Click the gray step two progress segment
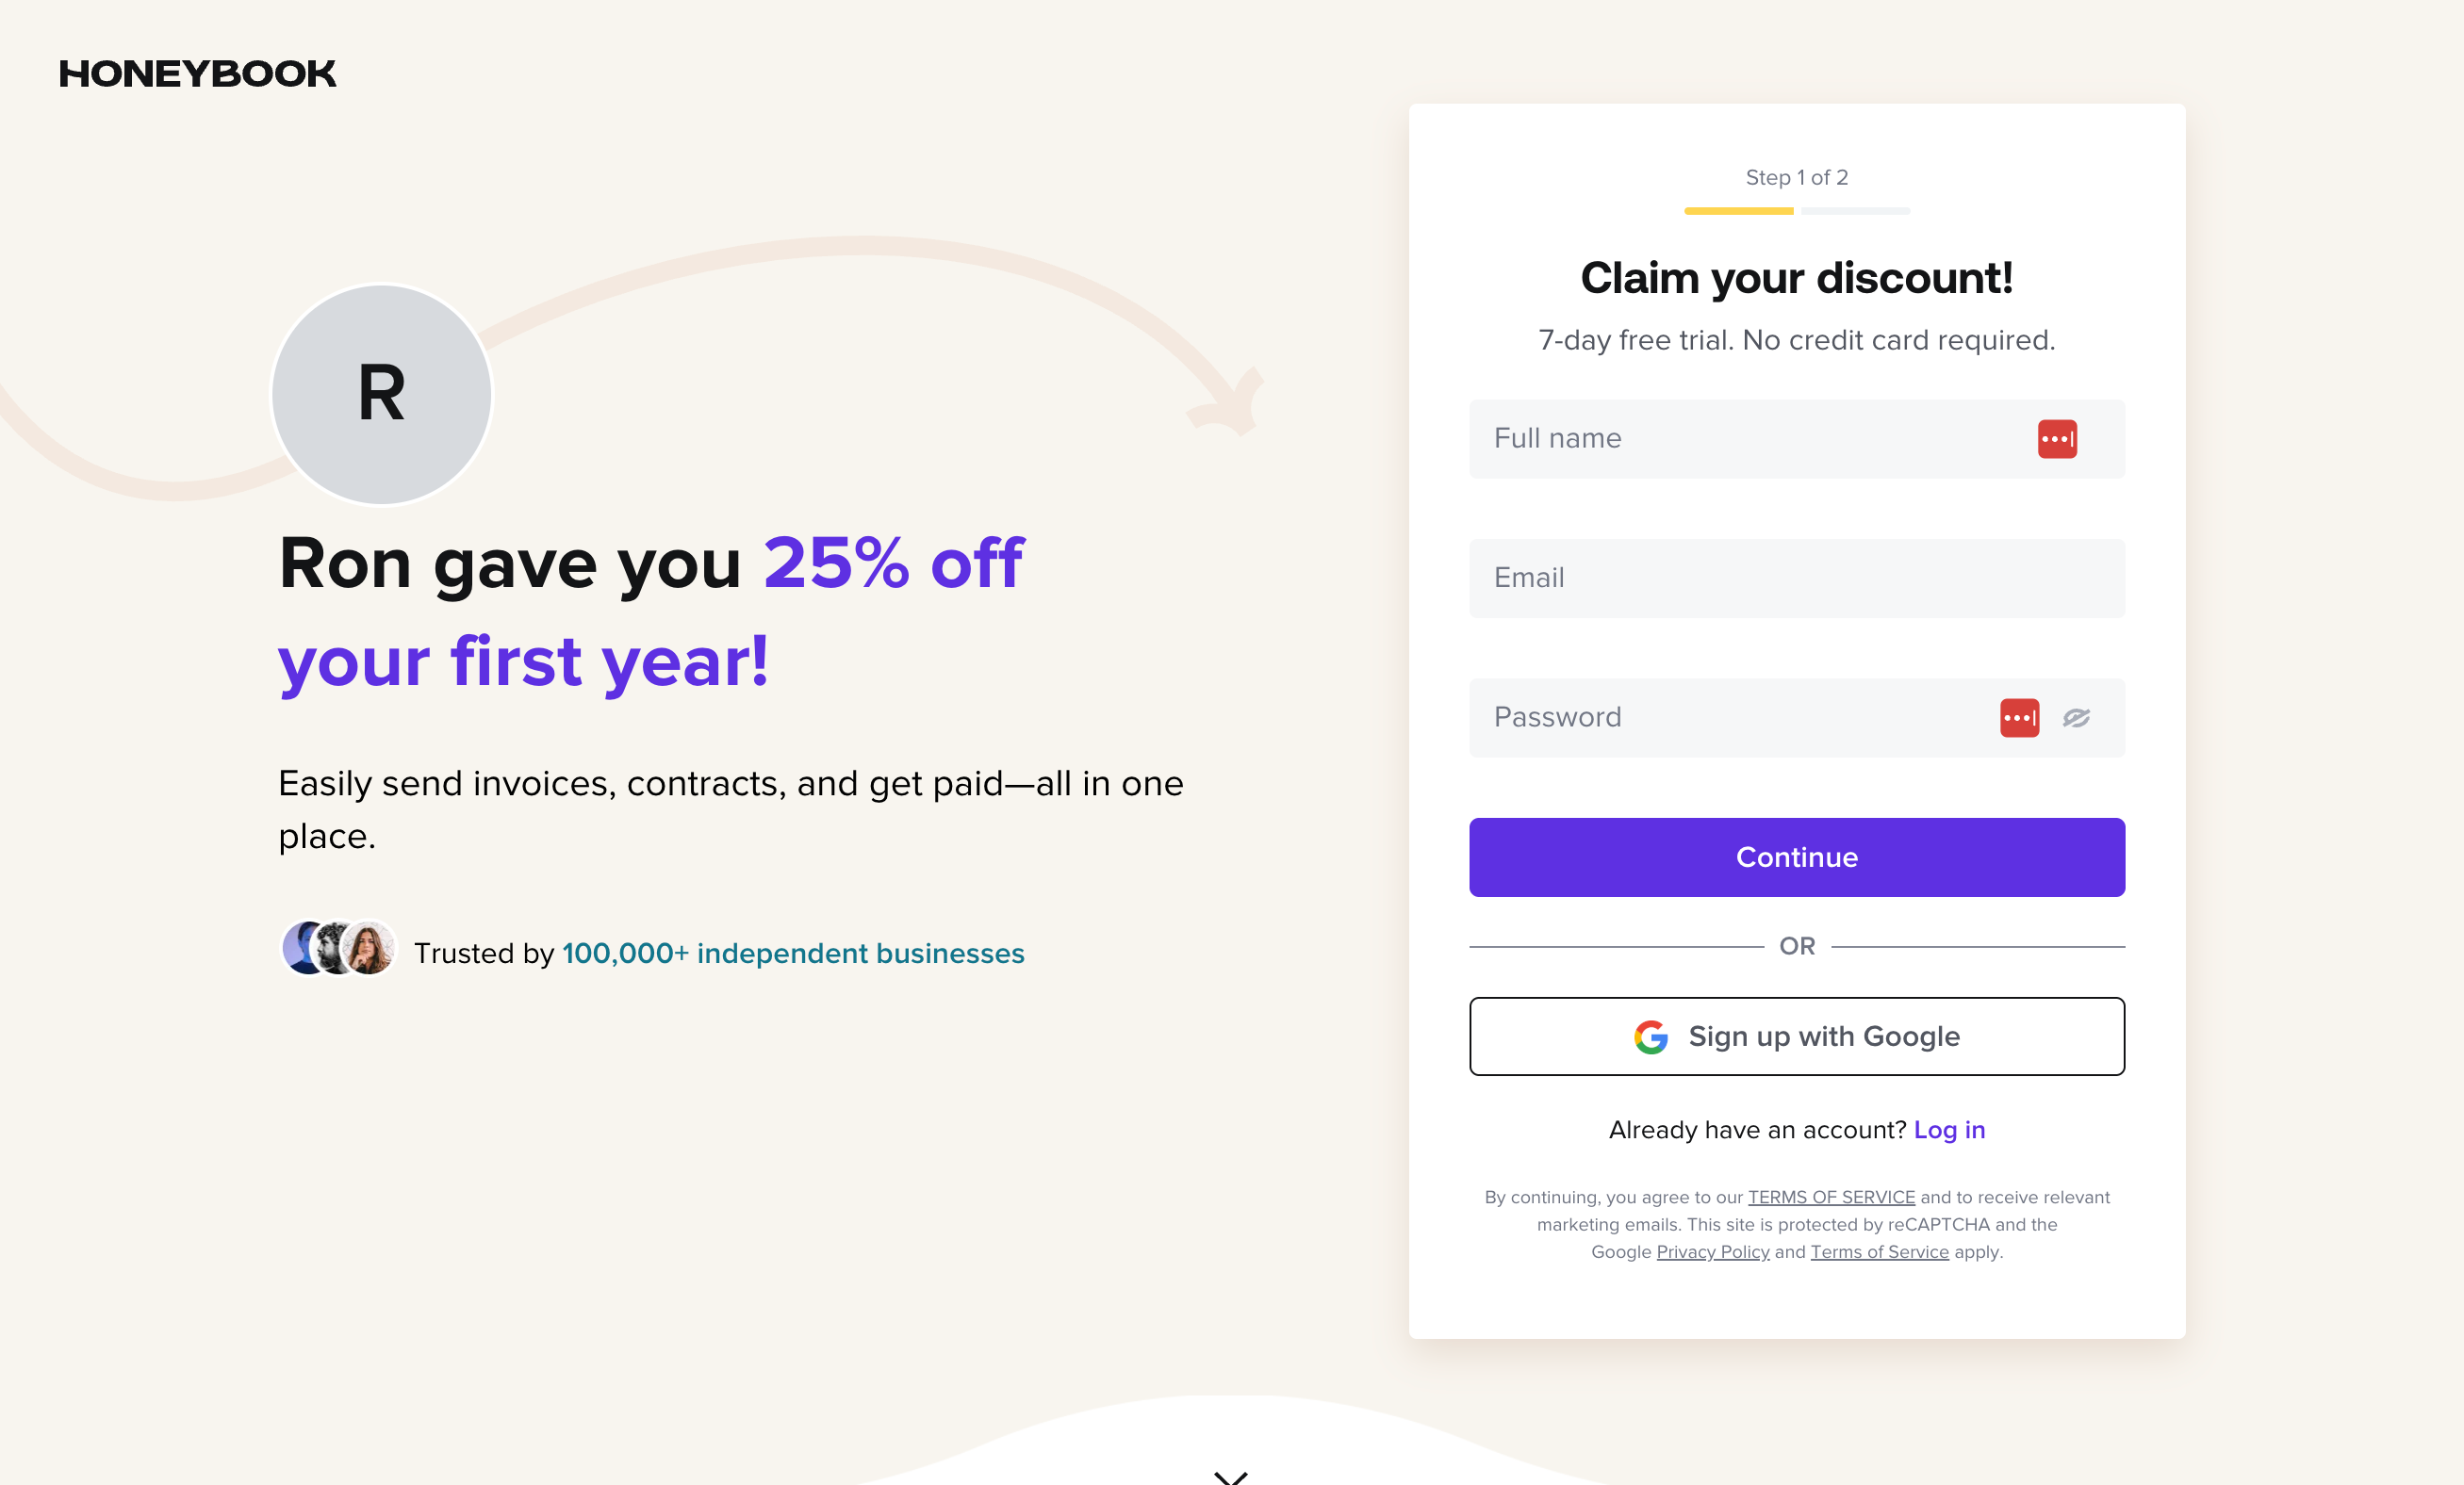This screenshot has width=2464, height=1485. (x=1854, y=211)
